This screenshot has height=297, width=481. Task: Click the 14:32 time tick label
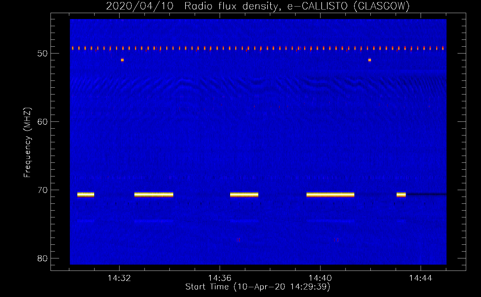pyautogui.click(x=119, y=278)
